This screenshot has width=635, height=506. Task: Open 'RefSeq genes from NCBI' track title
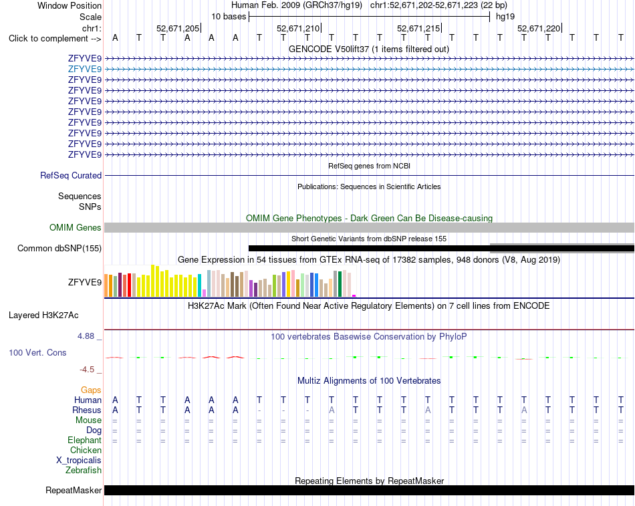click(369, 166)
